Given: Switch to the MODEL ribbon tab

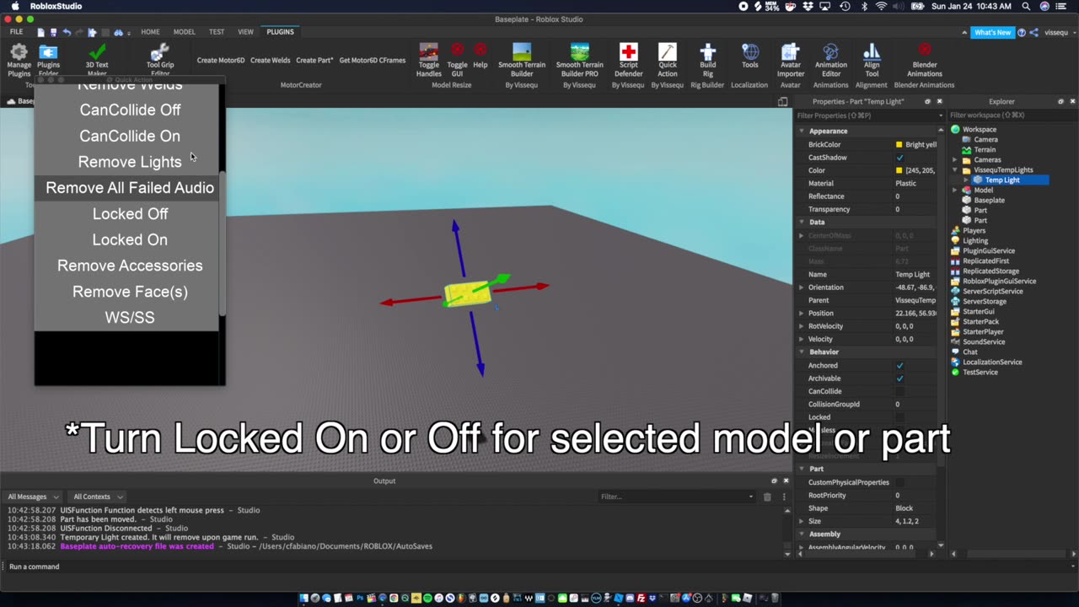Looking at the screenshot, I should click(x=184, y=32).
